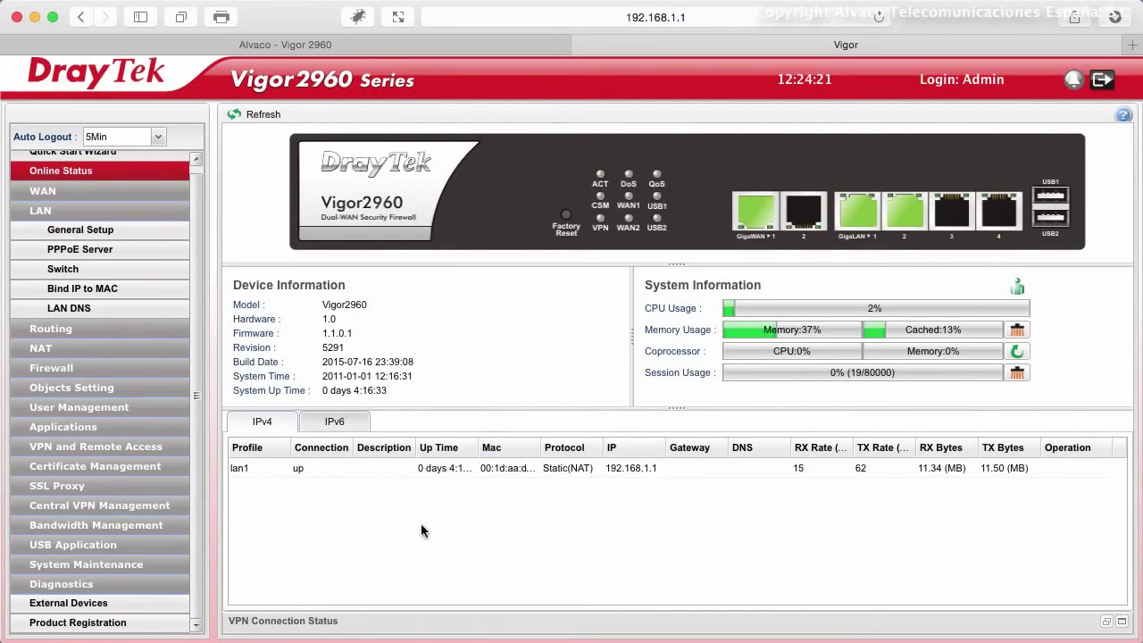This screenshot has height=643, width=1143.
Task: Open Certificate Management section
Action: coord(100,466)
